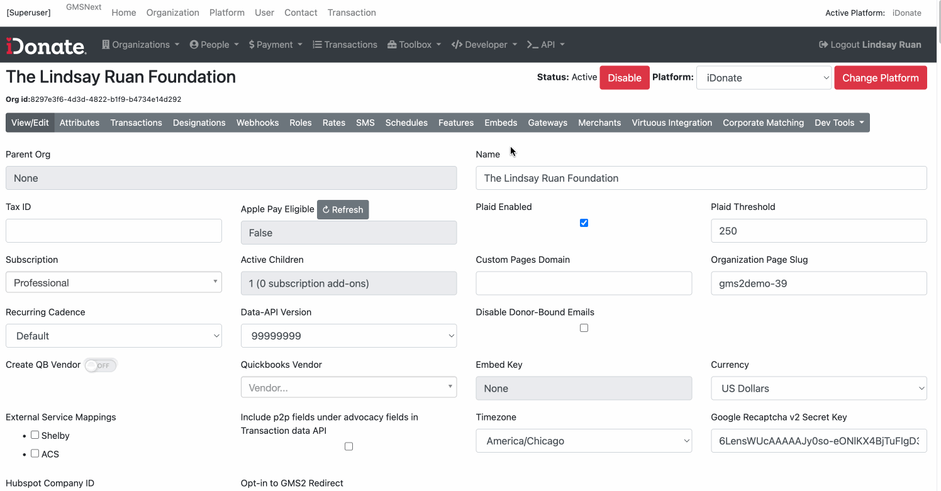The image size is (941, 491).
Task: Click the Toolbox briefcase icon
Action: click(x=392, y=45)
